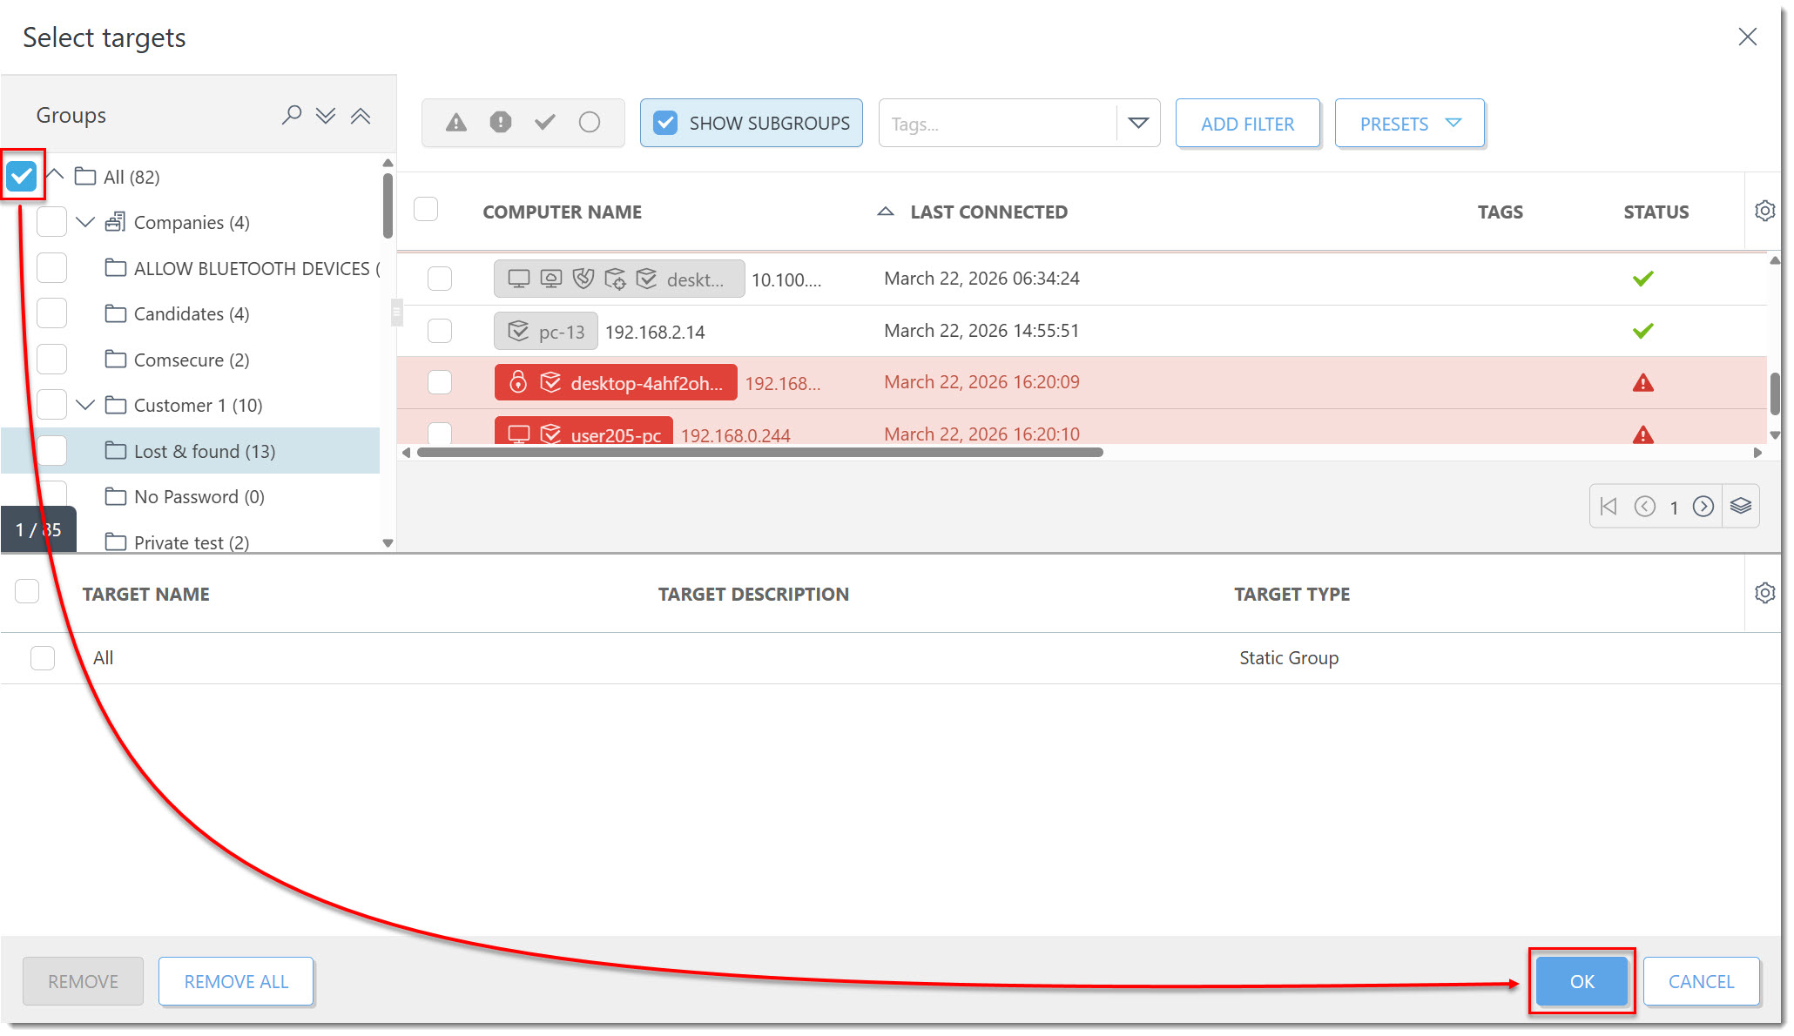Go to previous page of computers
Screen dimensions: 1794x1036
tap(1645, 506)
